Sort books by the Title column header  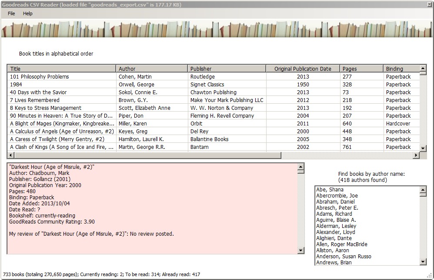[61, 68]
